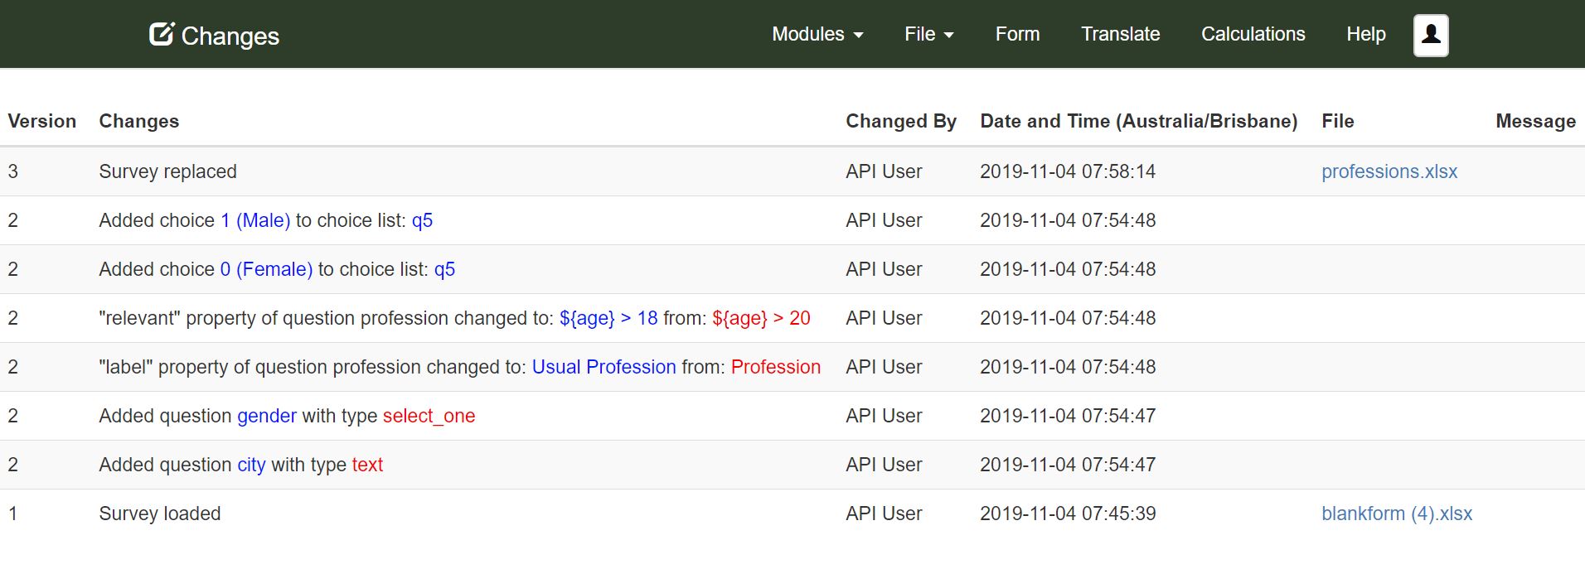Click the Changes column header
Image resolution: width=1585 pixels, height=569 pixels.
138,121
